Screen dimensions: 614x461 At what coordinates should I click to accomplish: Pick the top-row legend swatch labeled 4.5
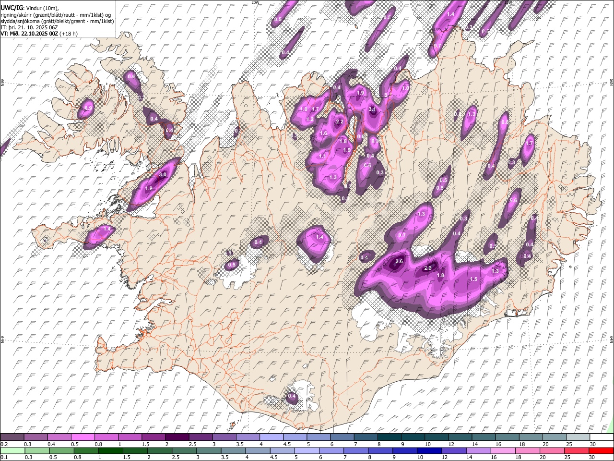[295, 437]
